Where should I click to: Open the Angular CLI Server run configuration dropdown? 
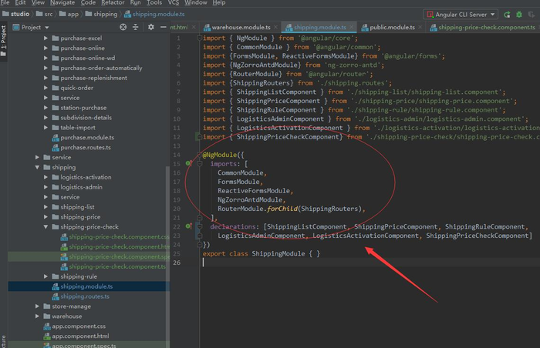point(461,15)
